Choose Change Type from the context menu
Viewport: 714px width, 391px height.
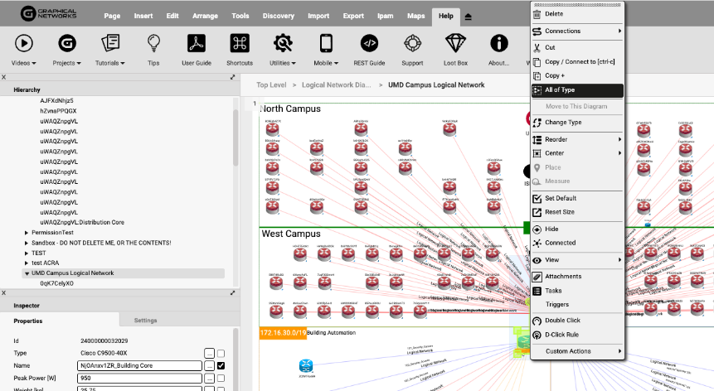point(563,123)
